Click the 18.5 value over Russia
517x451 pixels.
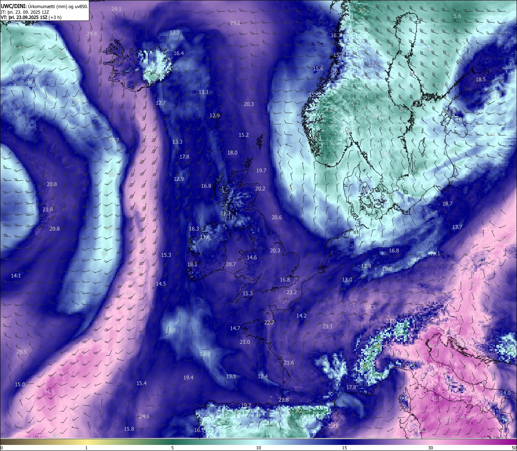click(481, 80)
